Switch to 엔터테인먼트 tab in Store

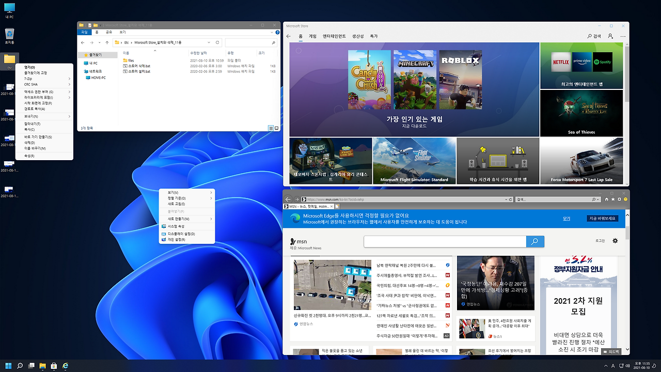334,36
